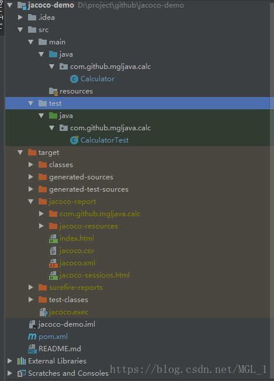Viewport: 274px width, 381px height.
Task: Click the src folder icon
Action: coord(32,30)
